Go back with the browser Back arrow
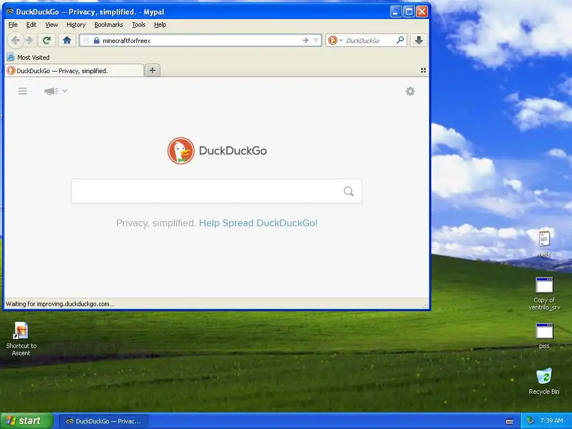572x429 pixels. [15, 40]
